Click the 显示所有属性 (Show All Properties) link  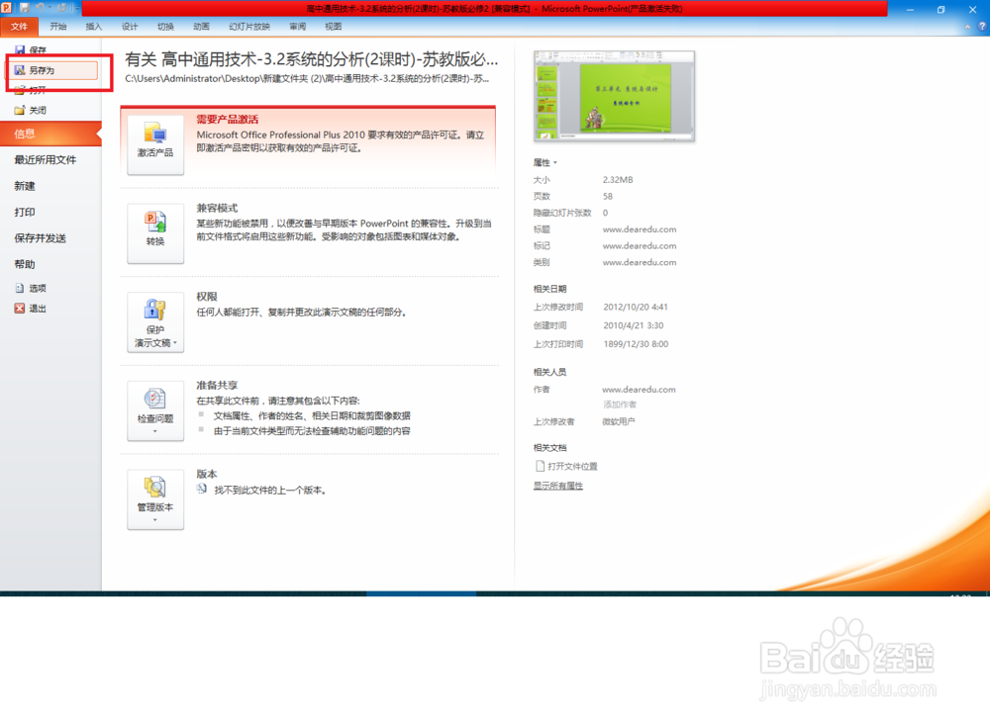[x=558, y=486]
